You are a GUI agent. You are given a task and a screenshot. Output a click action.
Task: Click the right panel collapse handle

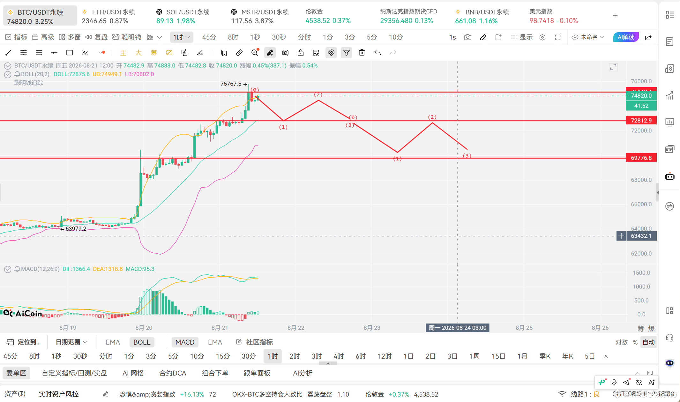tap(657, 192)
